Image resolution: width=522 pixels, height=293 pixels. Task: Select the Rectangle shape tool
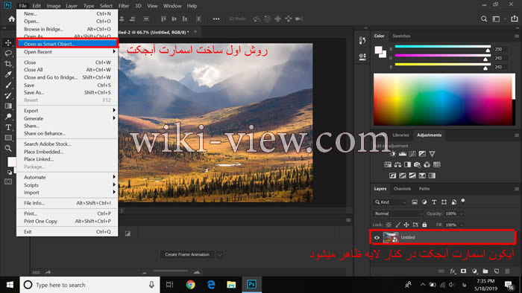tap(8, 138)
